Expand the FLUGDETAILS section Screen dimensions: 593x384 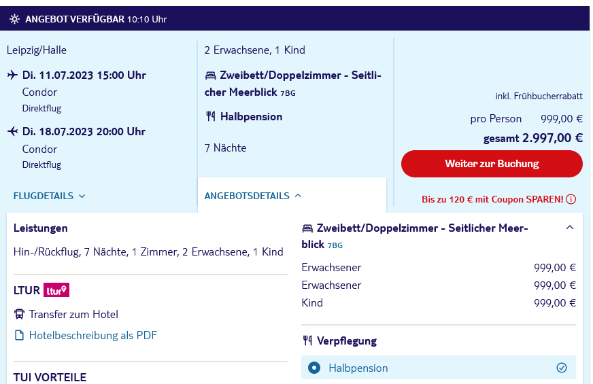pyautogui.click(x=49, y=196)
